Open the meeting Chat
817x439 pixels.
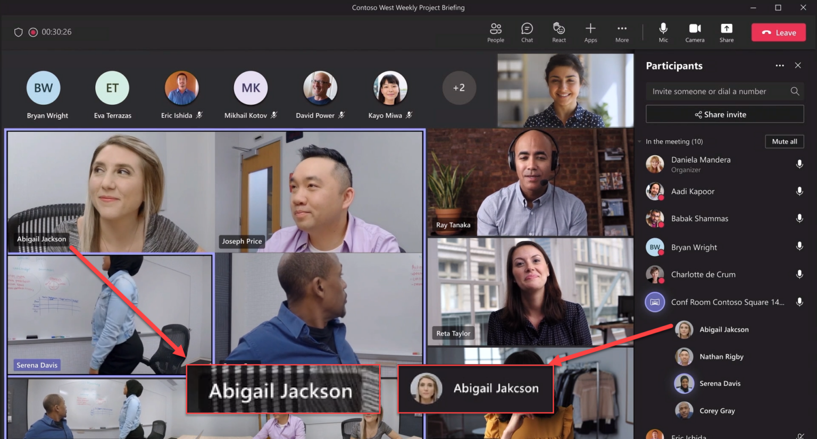tap(527, 32)
